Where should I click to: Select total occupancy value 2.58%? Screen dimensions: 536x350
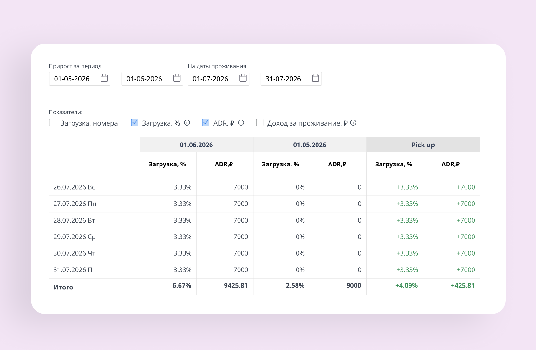[295, 285]
